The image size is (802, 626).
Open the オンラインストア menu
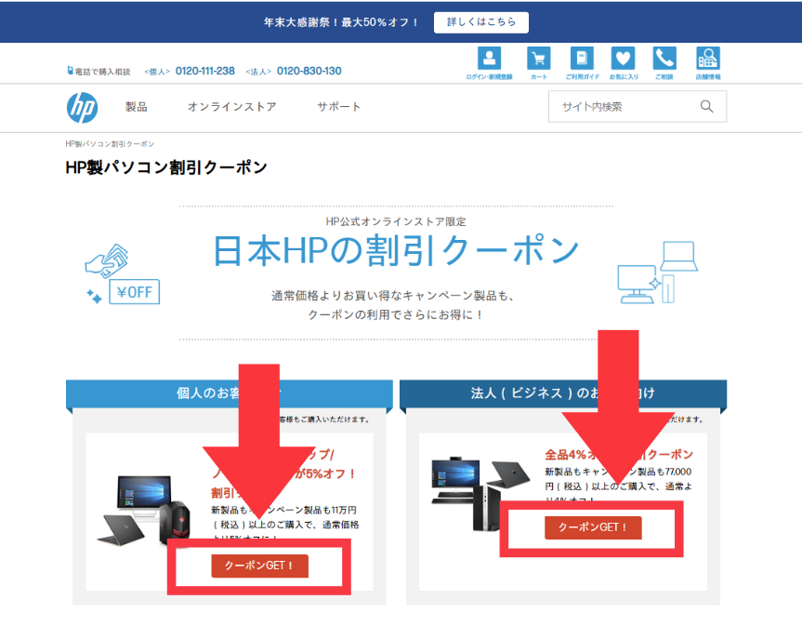[231, 107]
